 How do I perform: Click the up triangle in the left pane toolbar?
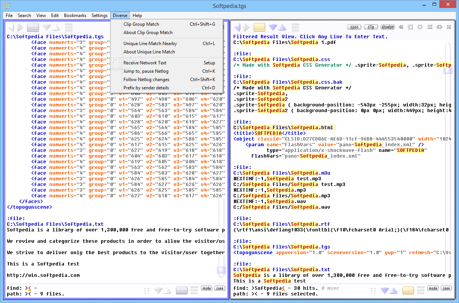click(x=56, y=27)
